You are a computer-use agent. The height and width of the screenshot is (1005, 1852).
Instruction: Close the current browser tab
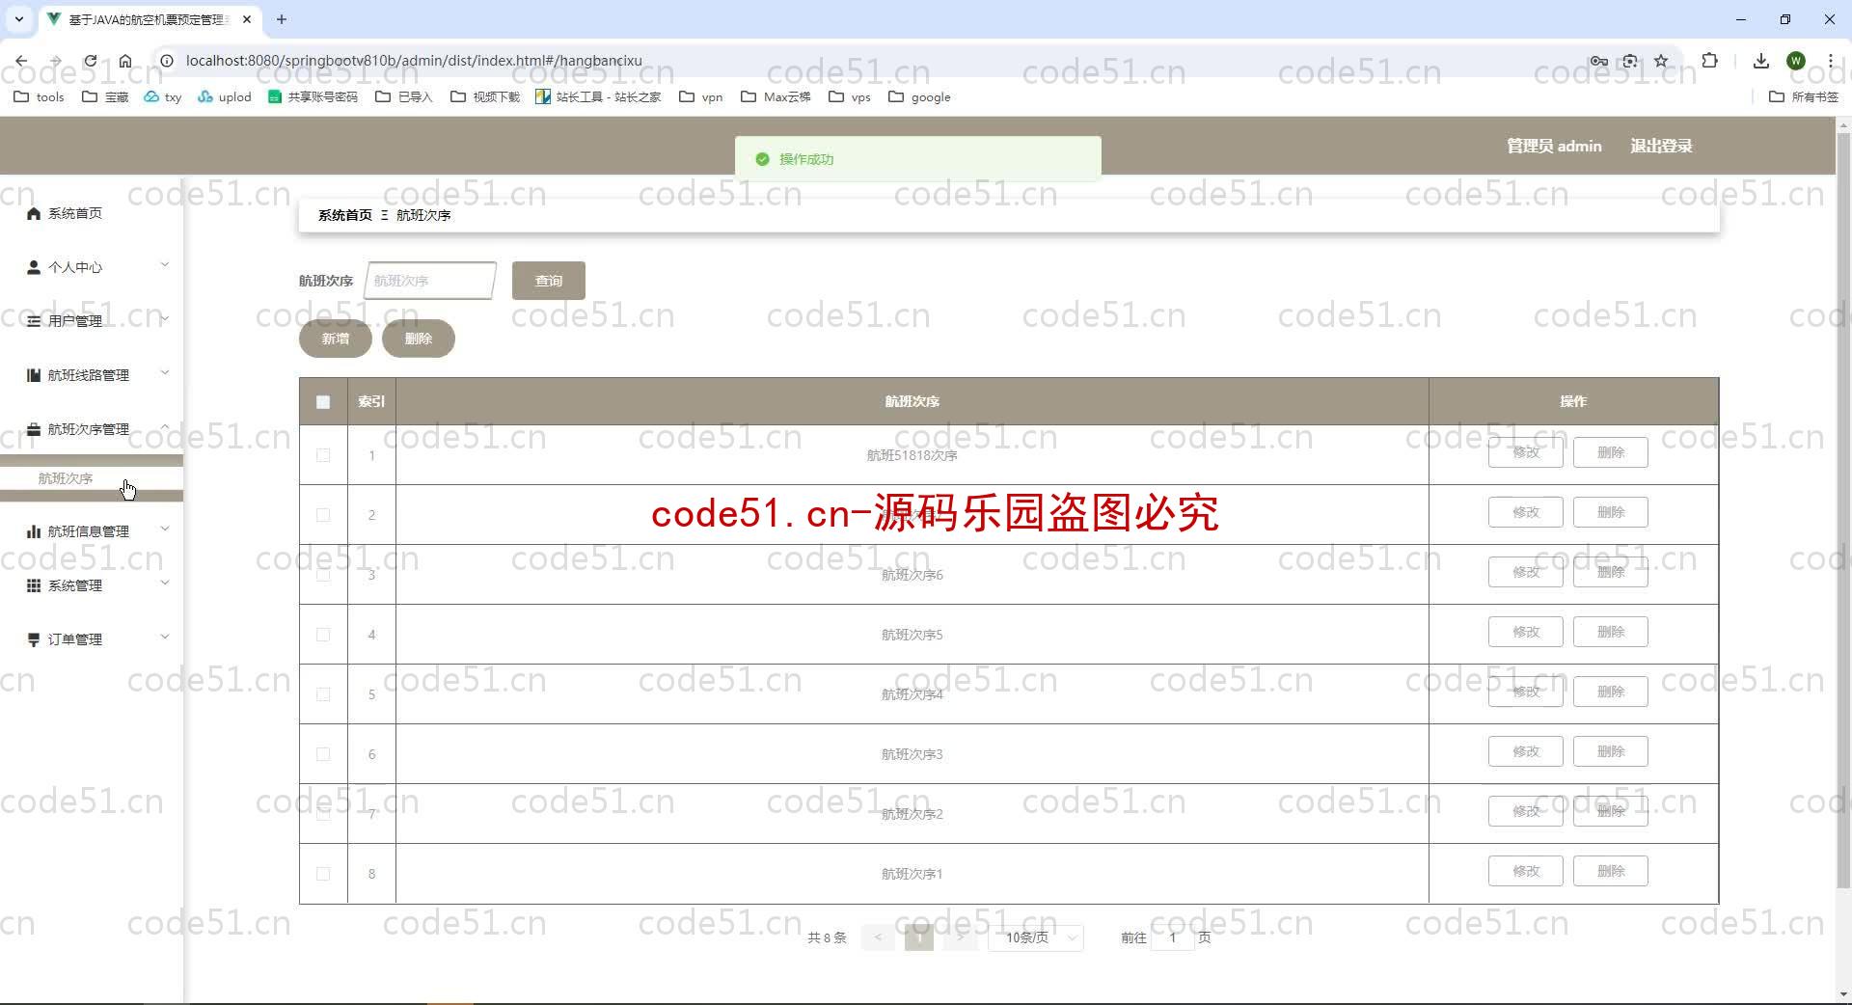point(247,19)
